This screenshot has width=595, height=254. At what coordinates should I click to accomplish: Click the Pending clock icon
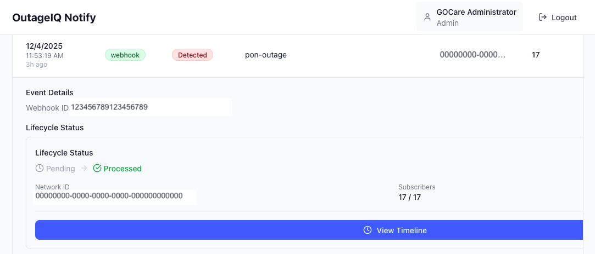(x=40, y=169)
